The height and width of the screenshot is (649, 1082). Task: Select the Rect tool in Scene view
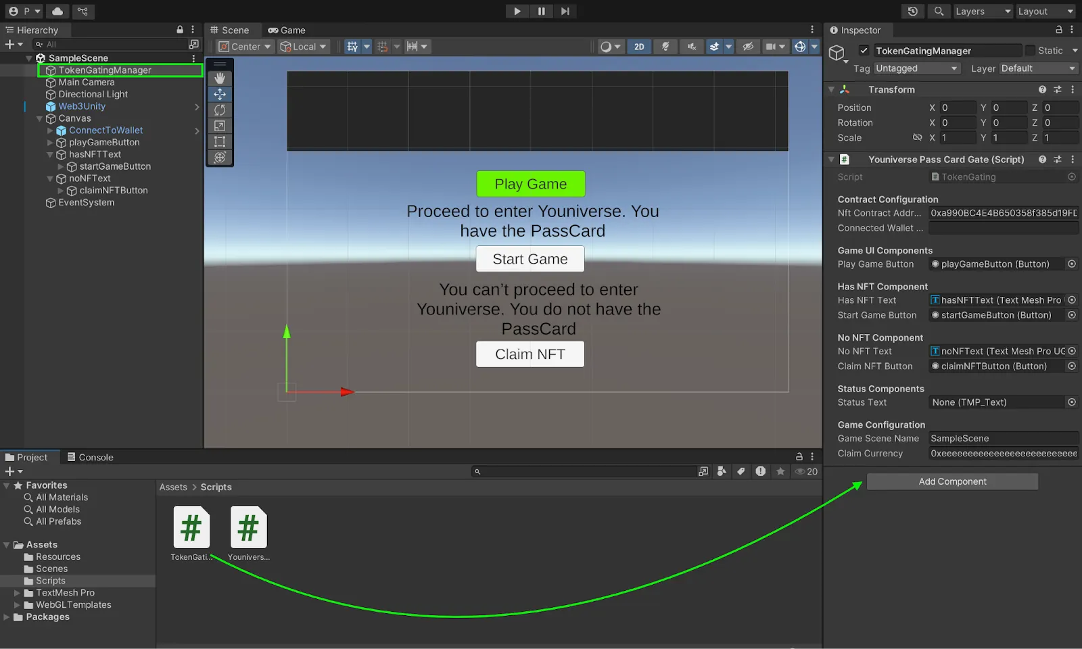click(x=220, y=141)
